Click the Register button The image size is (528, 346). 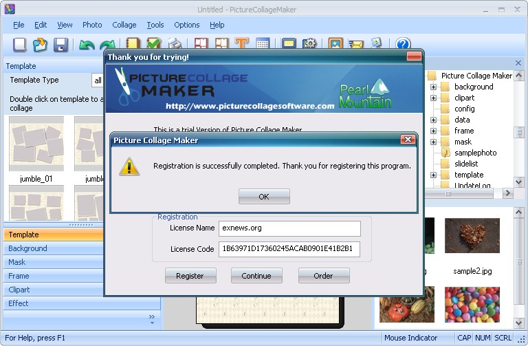(x=190, y=276)
